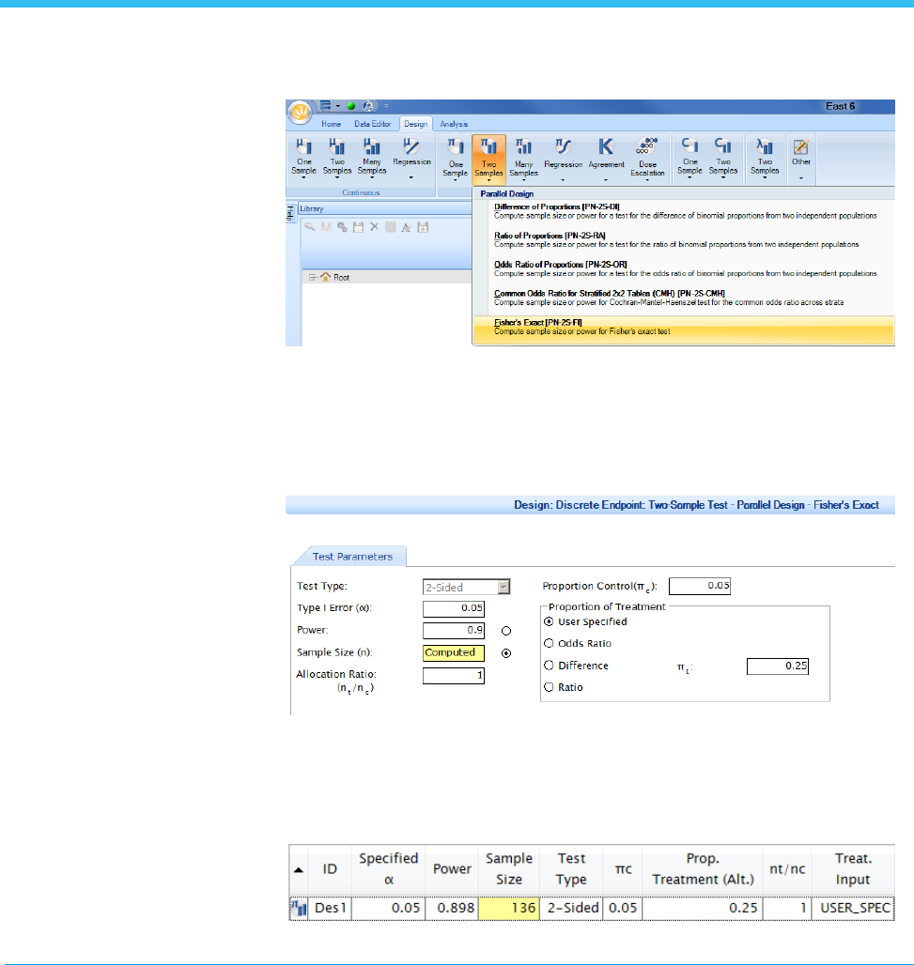Image resolution: width=914 pixels, height=965 pixels.
Task: Choose the User Specified radio option
Action: (549, 621)
